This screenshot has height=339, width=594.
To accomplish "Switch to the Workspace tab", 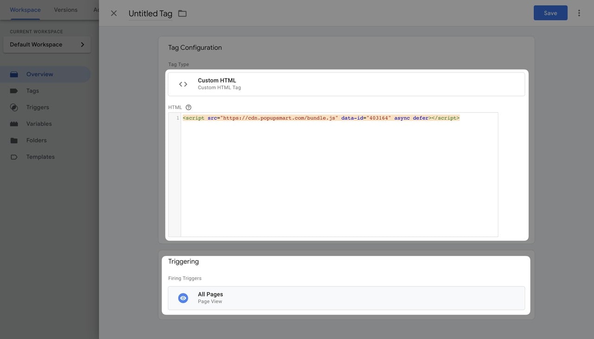I will (x=25, y=10).
